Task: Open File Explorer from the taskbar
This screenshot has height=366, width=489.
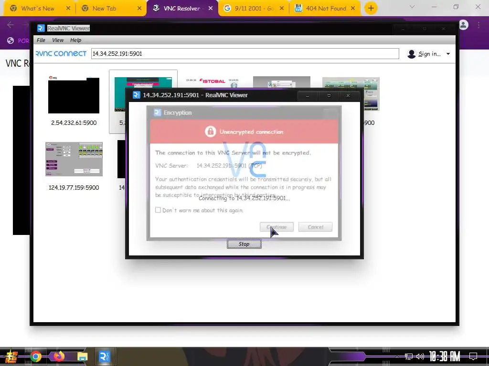Action: [82, 356]
